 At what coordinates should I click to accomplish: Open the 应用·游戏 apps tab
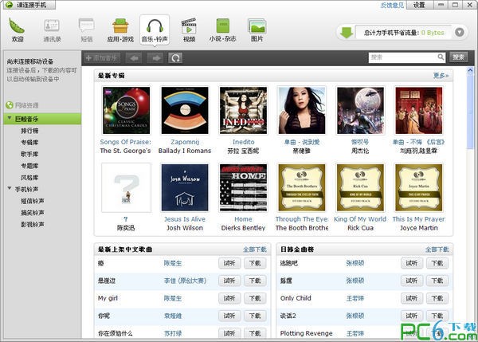pos(120,30)
